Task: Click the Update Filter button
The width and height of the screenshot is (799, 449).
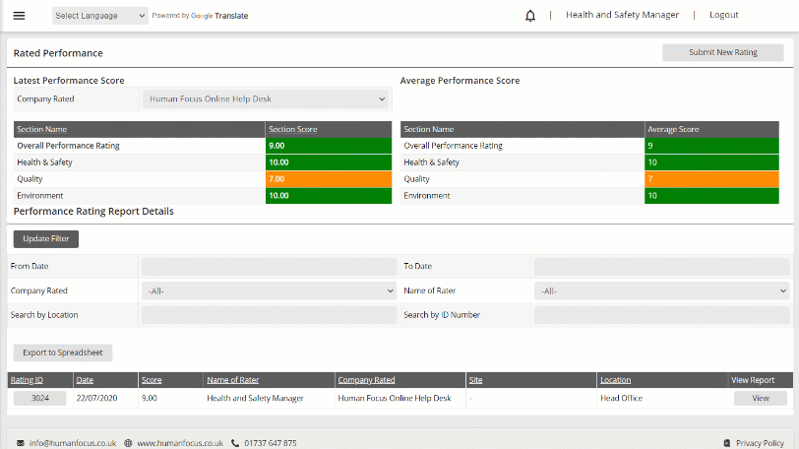Action: (46, 239)
